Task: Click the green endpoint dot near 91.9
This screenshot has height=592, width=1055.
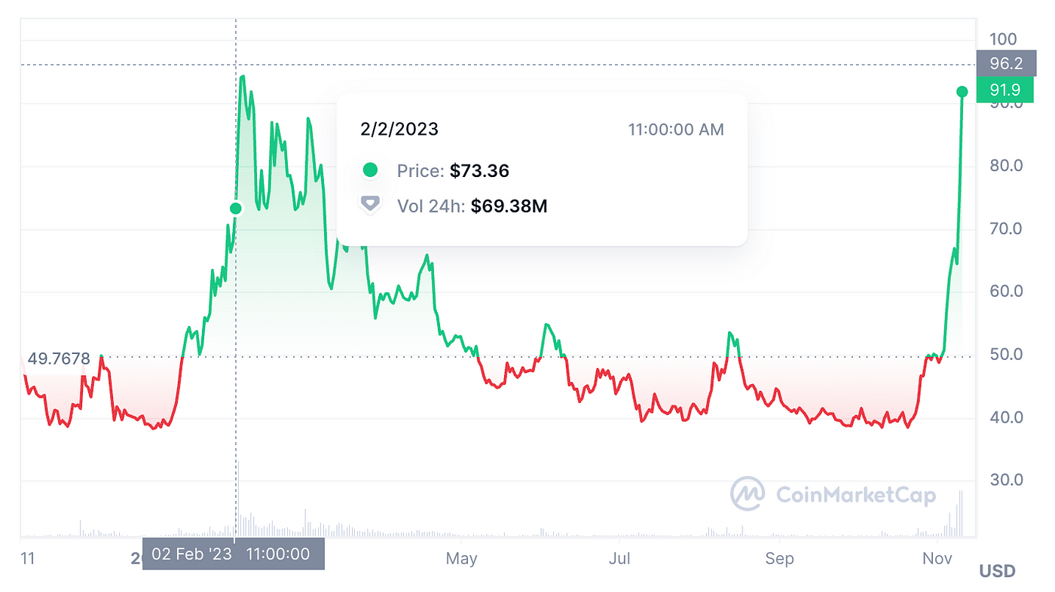Action: click(962, 92)
